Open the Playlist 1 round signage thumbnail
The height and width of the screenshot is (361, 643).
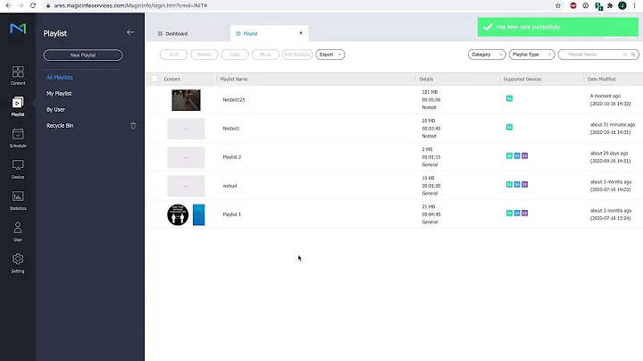[178, 215]
